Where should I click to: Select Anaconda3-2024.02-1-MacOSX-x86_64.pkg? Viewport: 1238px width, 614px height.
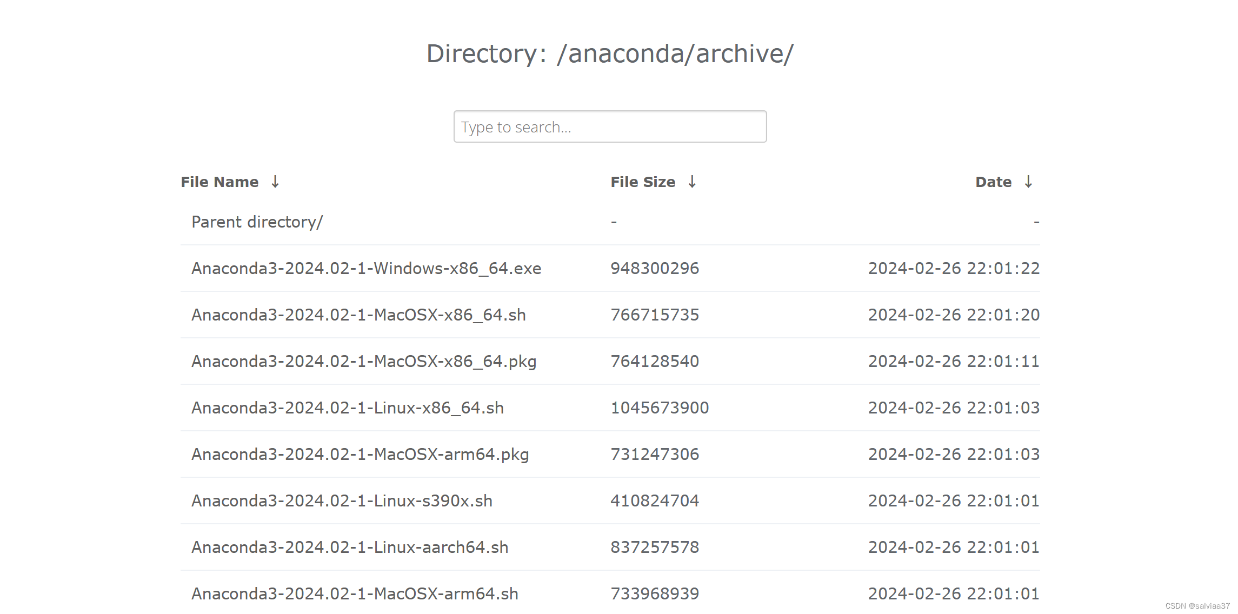[363, 361]
